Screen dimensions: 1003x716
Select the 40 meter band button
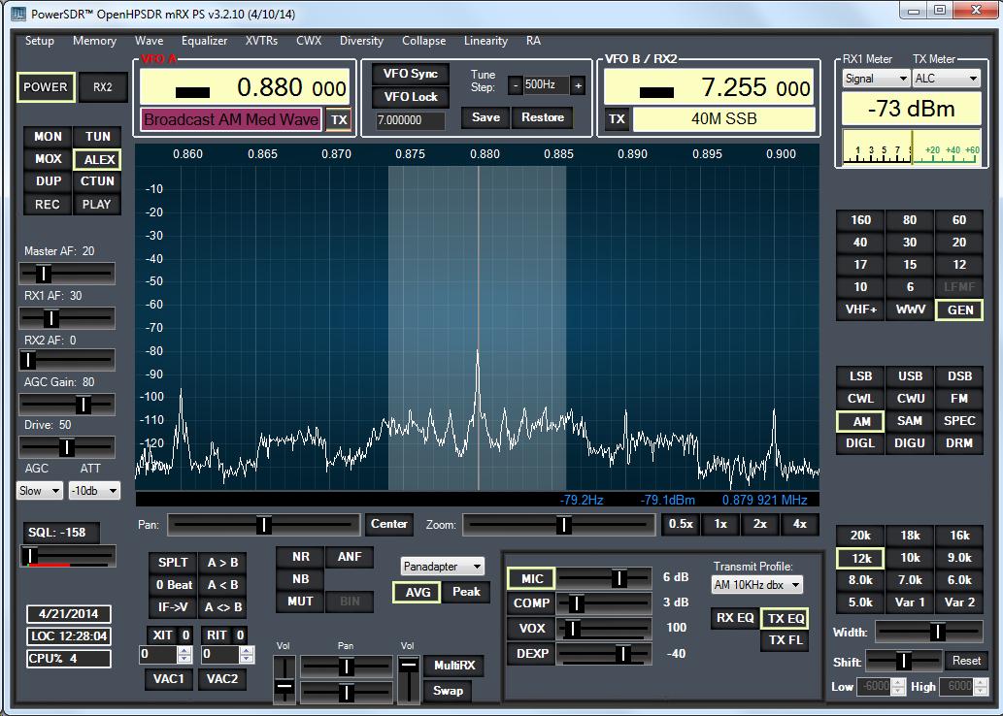click(860, 243)
